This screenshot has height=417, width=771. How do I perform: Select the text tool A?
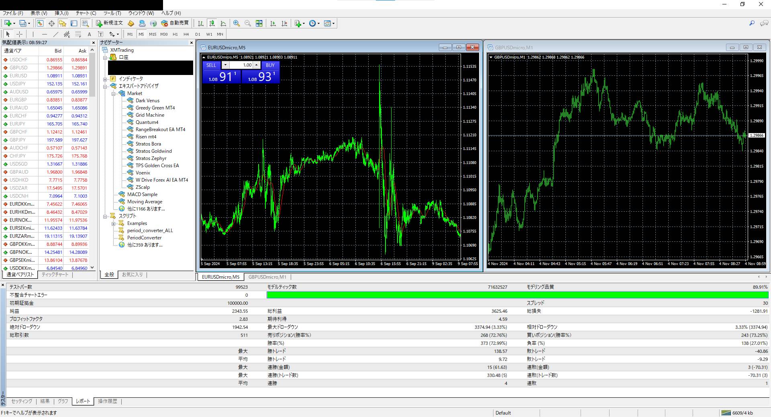click(90, 34)
